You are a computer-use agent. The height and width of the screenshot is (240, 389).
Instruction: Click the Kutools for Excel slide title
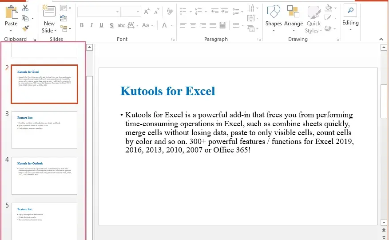(x=168, y=91)
